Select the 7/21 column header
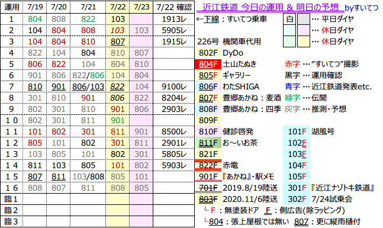Viewport: 383px width, 228px height. (88, 7)
